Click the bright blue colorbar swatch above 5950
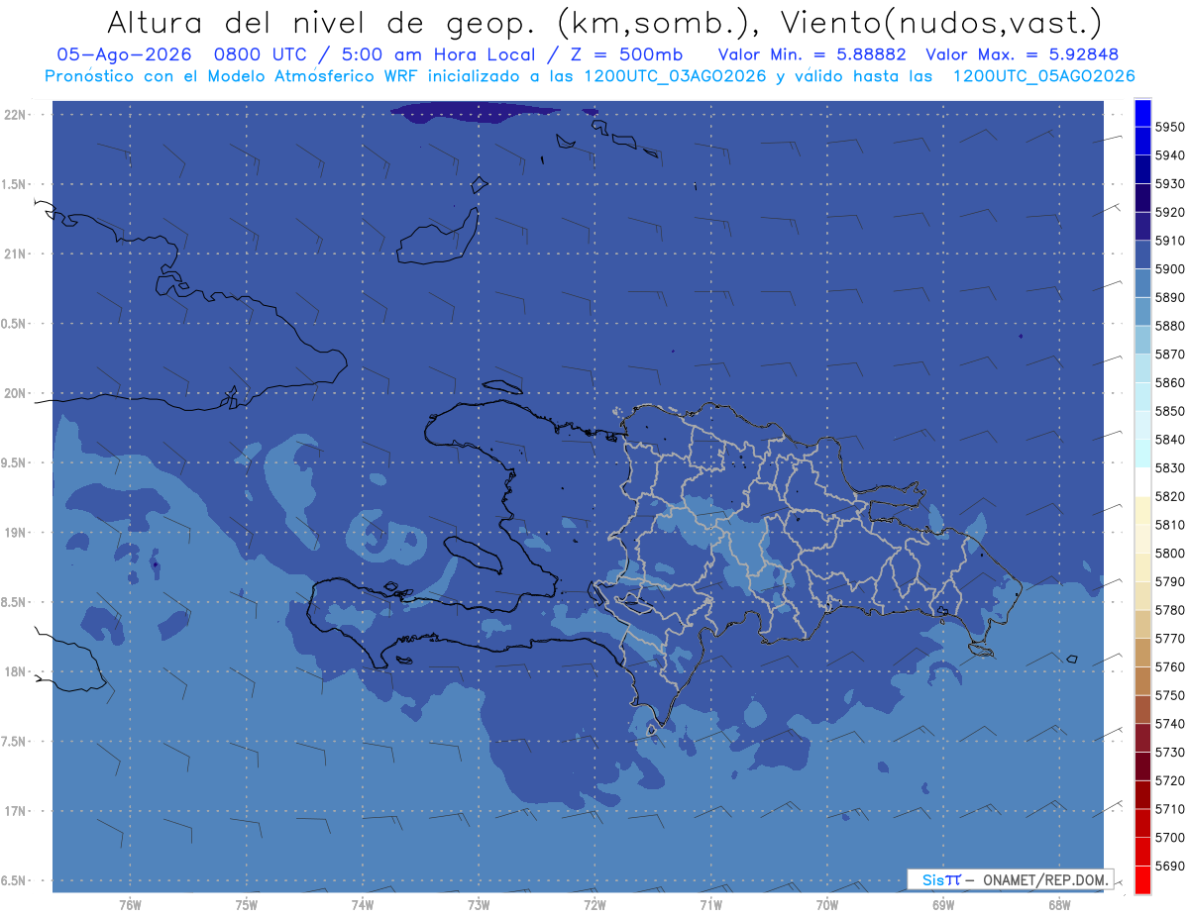Image resolution: width=1189 pixels, height=918 pixels. 1142,113
